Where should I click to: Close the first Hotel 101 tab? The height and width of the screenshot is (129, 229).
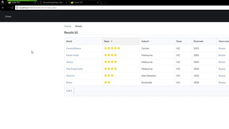click(35, 3)
